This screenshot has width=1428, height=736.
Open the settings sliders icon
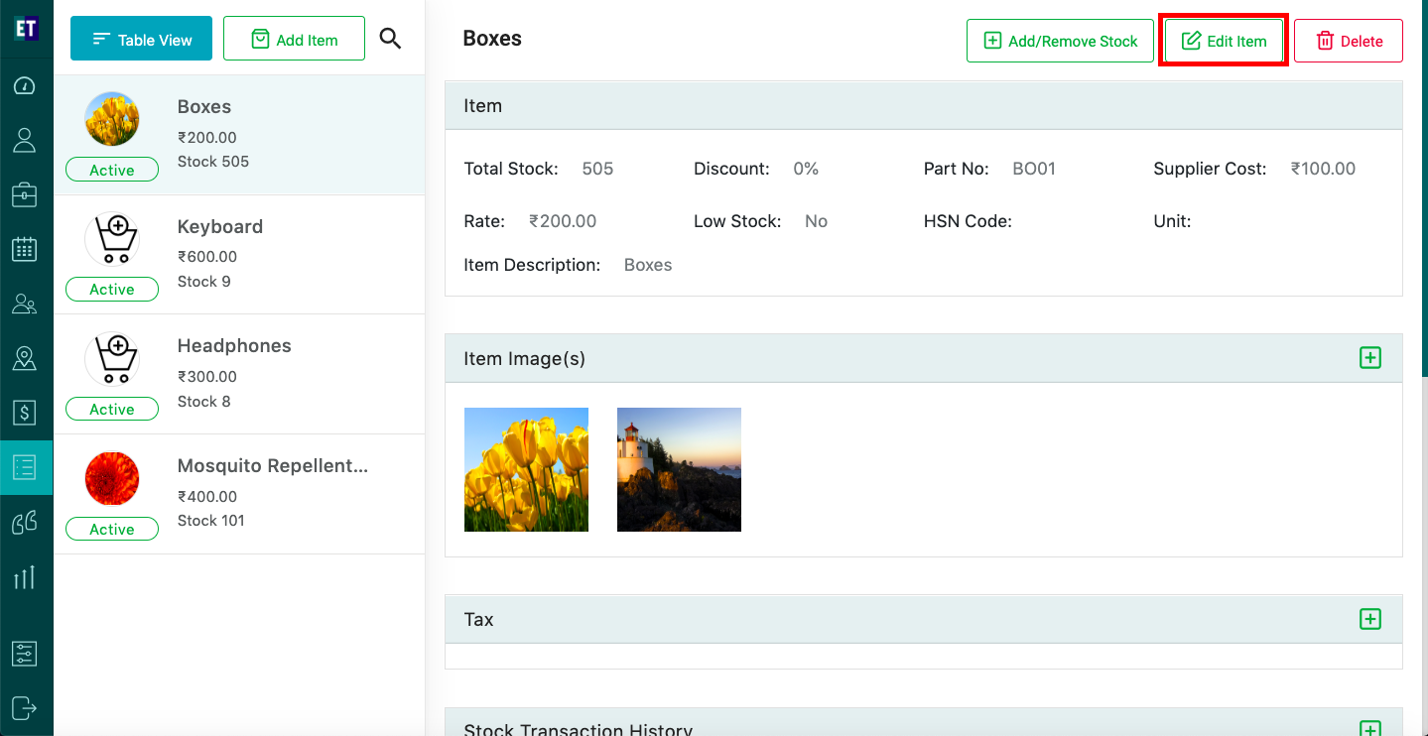[x=25, y=654]
